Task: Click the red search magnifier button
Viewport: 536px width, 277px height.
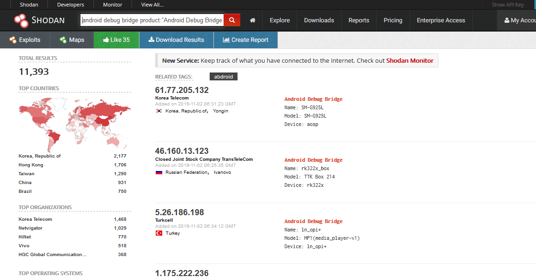Action: [x=232, y=20]
